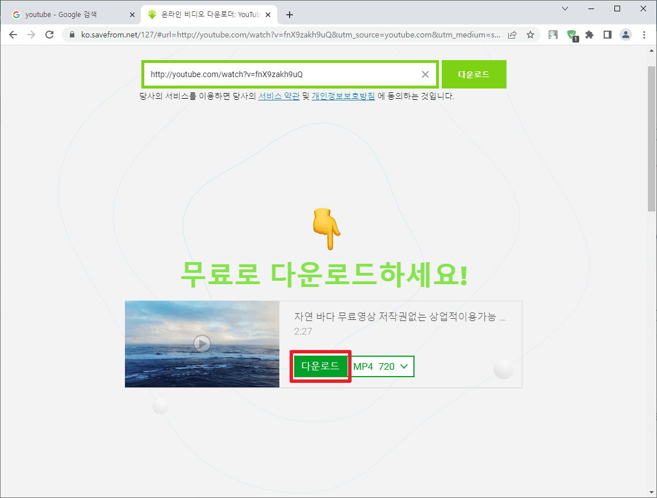Go back to the previous page

coord(13,35)
